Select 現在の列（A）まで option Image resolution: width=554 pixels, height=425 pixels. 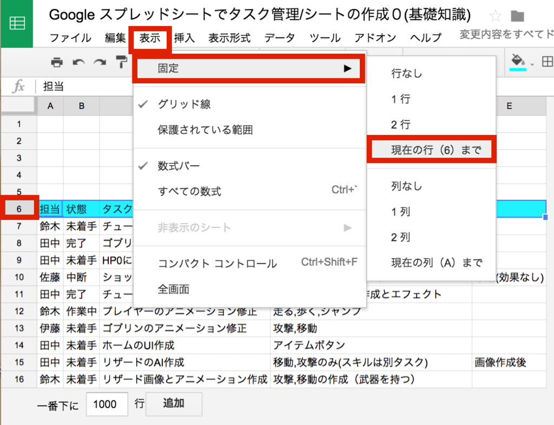431,263
